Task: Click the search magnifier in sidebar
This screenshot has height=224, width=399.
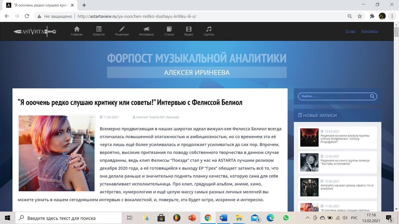Action: point(372,96)
